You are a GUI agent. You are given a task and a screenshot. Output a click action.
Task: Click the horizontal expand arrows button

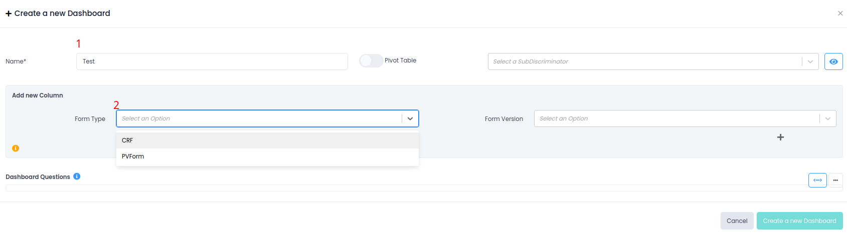point(817,180)
